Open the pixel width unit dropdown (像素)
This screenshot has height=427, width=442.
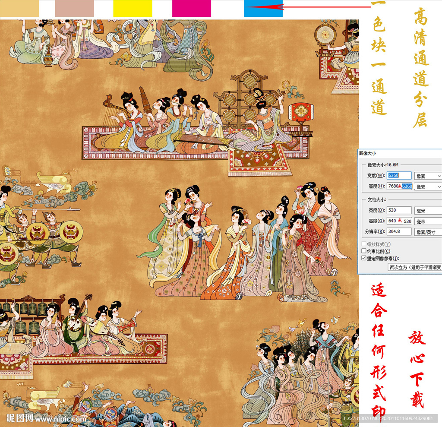(x=428, y=176)
